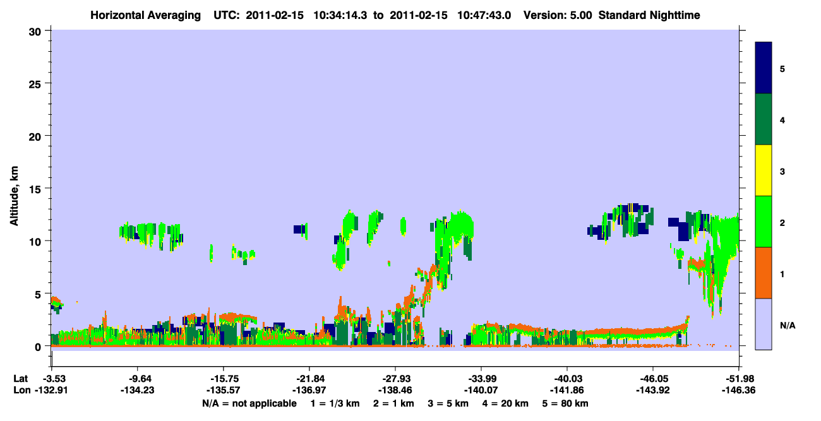821x421 pixels.
Task: Click latitude value -9.64
Action: click(138, 379)
